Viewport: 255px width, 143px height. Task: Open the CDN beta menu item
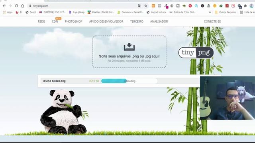(55, 21)
